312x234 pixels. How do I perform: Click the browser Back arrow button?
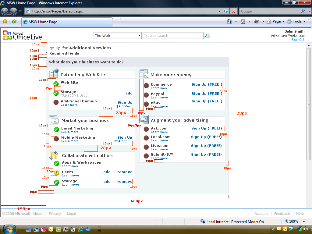(x=5, y=11)
